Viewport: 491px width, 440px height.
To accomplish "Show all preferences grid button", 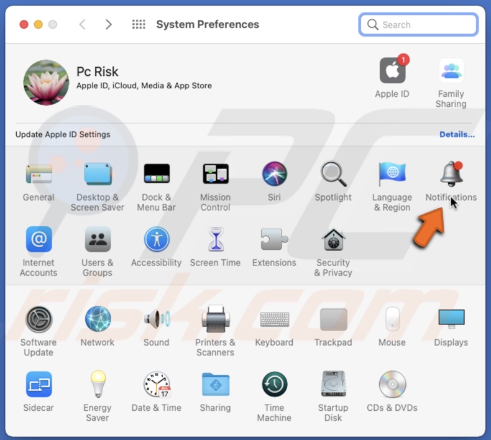I will [x=139, y=25].
